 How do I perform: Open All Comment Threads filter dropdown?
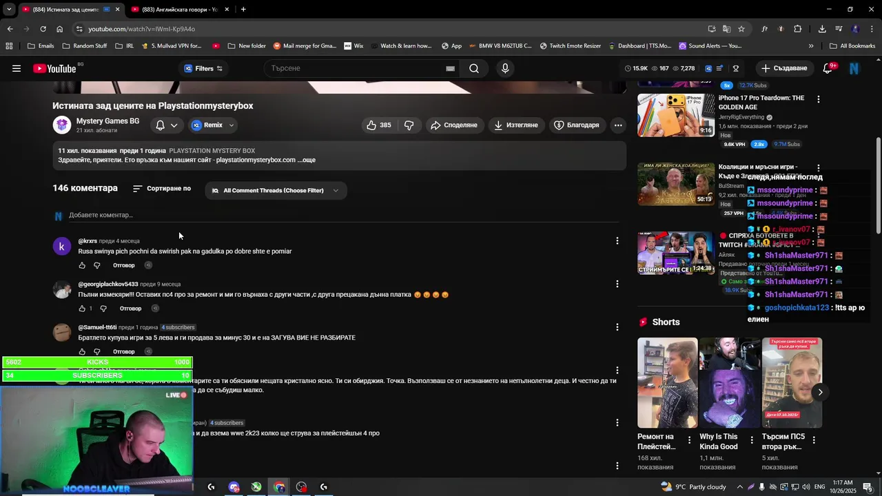276,191
